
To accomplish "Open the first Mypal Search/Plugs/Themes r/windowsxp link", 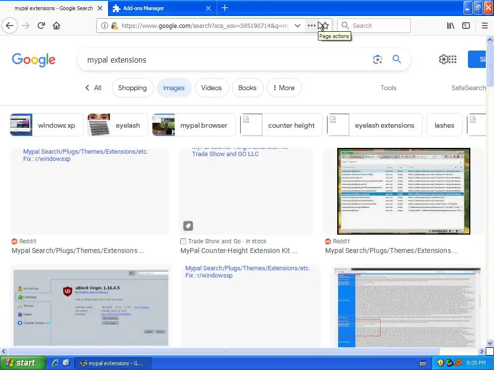I will pos(85,155).
